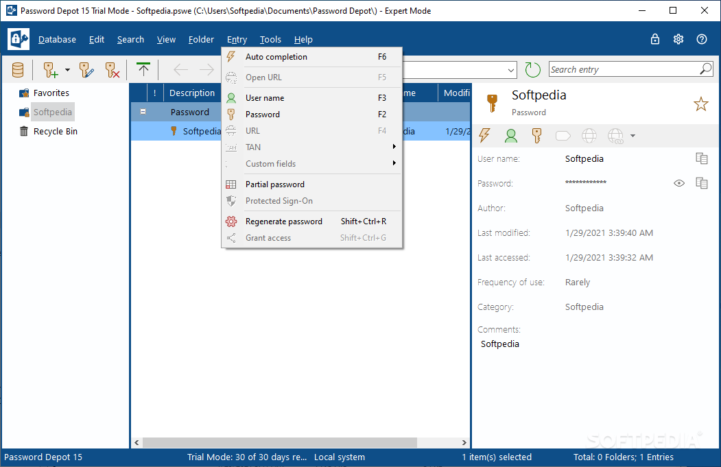Click the back navigation arrow
This screenshot has width=721, height=467.
tap(180, 70)
